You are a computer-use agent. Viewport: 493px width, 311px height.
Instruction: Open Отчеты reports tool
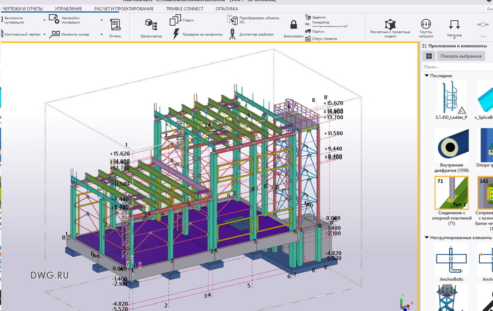pyautogui.click(x=115, y=27)
